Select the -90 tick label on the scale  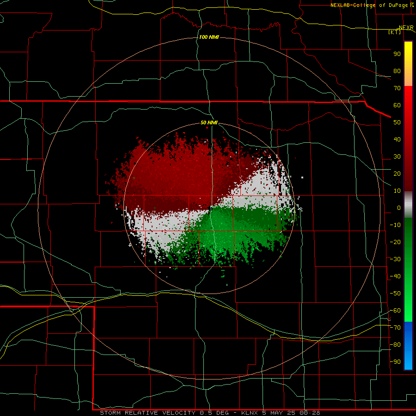click(395, 362)
